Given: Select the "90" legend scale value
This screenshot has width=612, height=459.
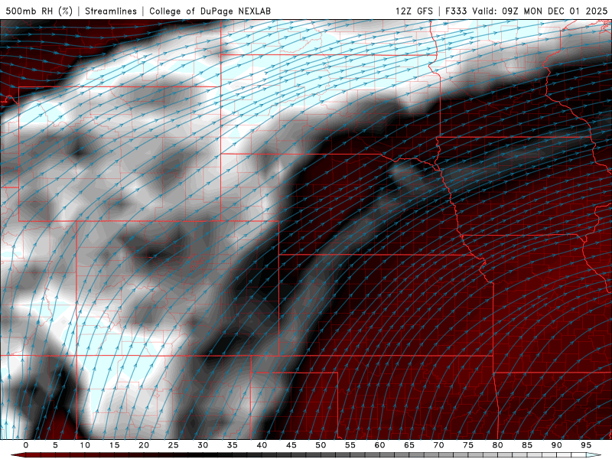Looking at the screenshot, I should (556, 445).
